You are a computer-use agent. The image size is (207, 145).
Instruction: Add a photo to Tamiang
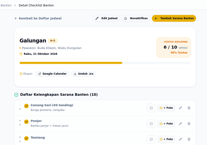[x=166, y=139]
